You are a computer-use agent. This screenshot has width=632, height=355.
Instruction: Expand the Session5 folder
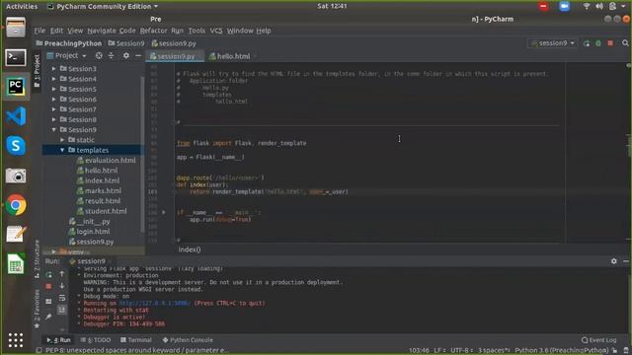coord(53,89)
